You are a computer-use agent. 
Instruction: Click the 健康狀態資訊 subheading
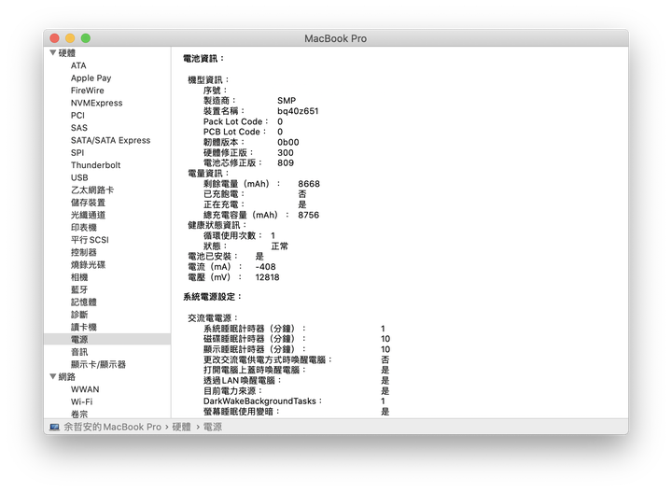pyautogui.click(x=217, y=225)
